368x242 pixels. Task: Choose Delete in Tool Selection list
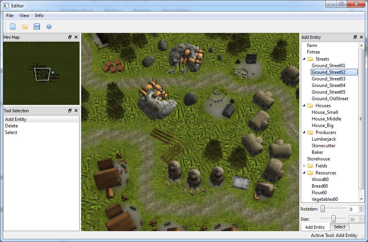[12, 126]
